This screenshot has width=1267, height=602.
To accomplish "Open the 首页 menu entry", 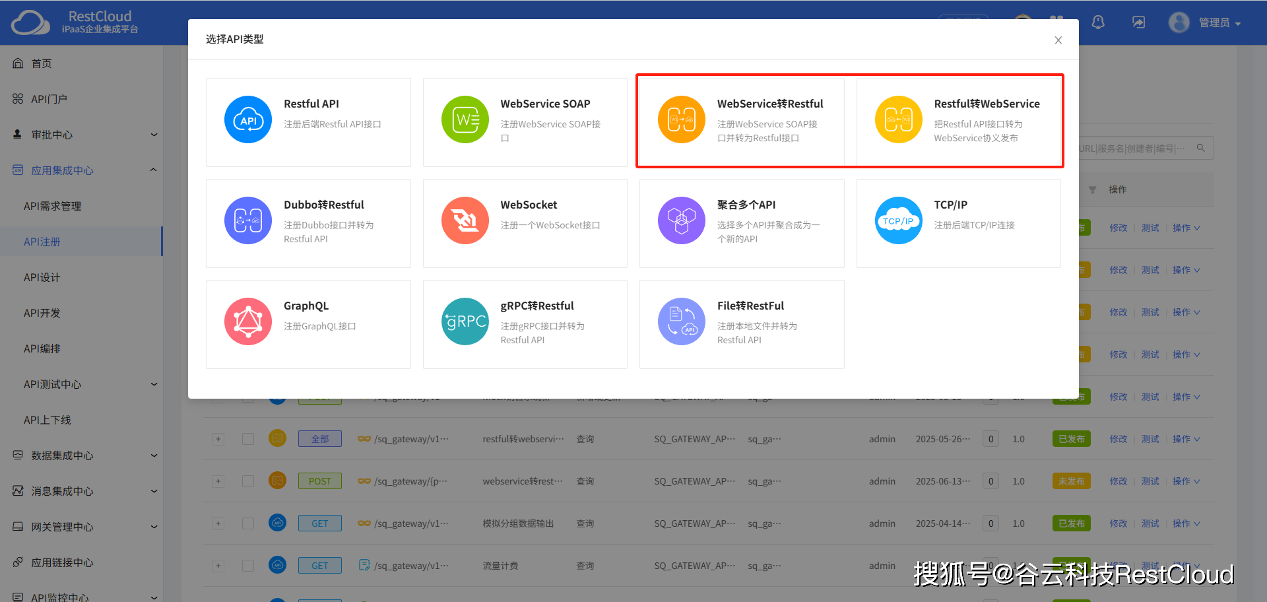I will coord(41,63).
